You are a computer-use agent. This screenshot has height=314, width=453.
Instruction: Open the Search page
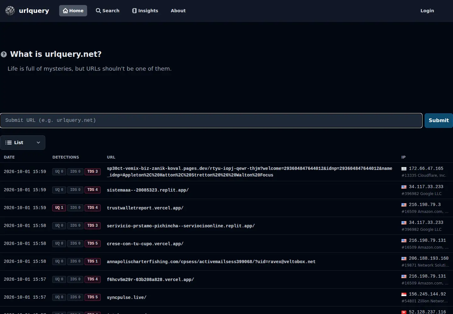[x=108, y=11]
